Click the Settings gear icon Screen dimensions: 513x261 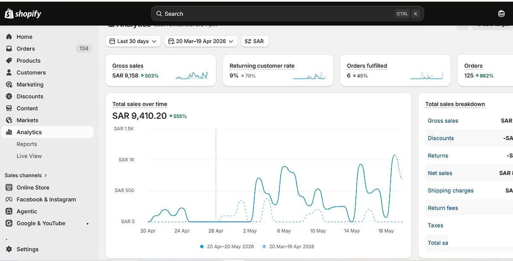9,249
